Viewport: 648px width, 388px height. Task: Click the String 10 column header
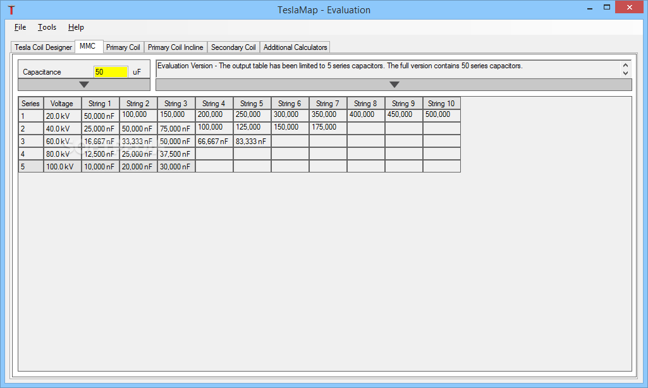pos(441,103)
